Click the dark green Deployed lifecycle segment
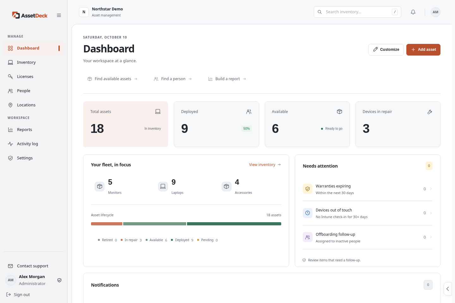Screen dimensions: 455x303 [234, 224]
